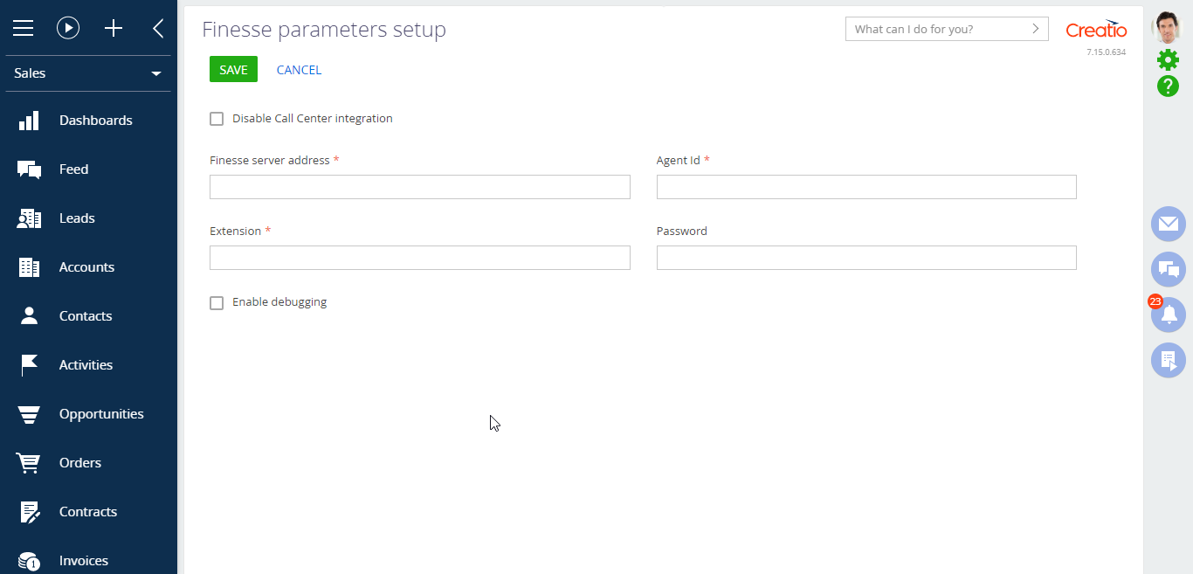1193x574 pixels.
Task: Click the run process play icon
Action: 68,27
